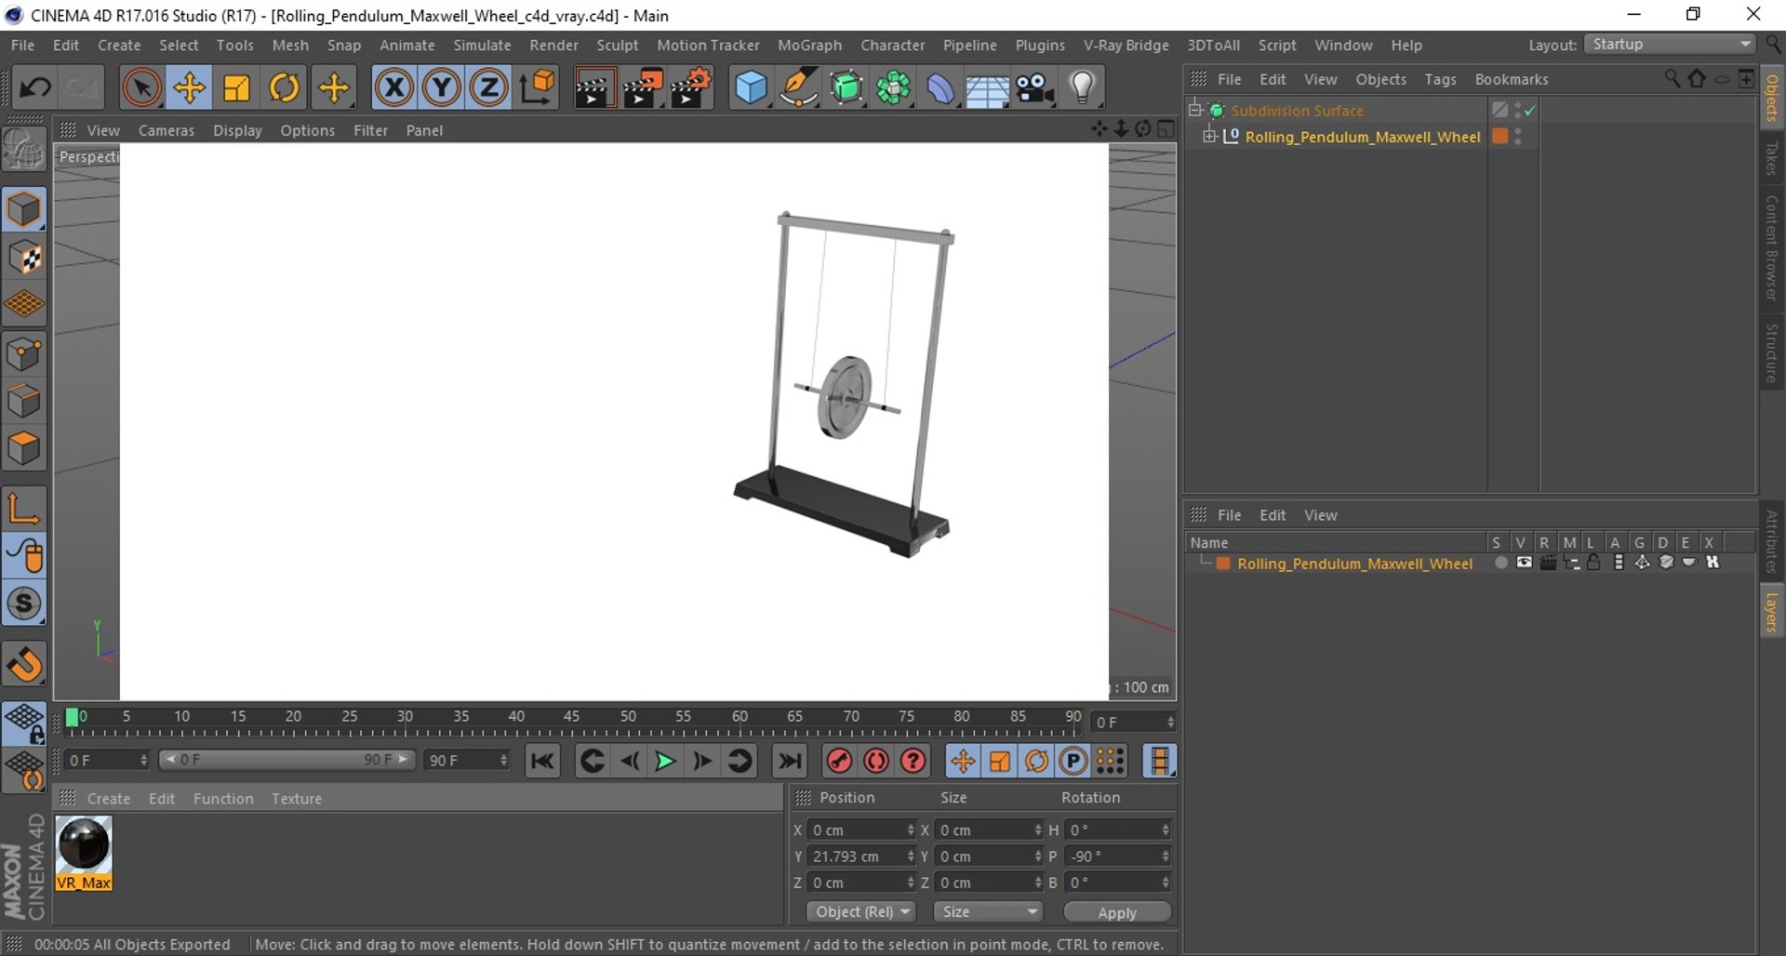Select the VR_Max material thumbnail
The height and width of the screenshot is (956, 1786).
pos(84,853)
